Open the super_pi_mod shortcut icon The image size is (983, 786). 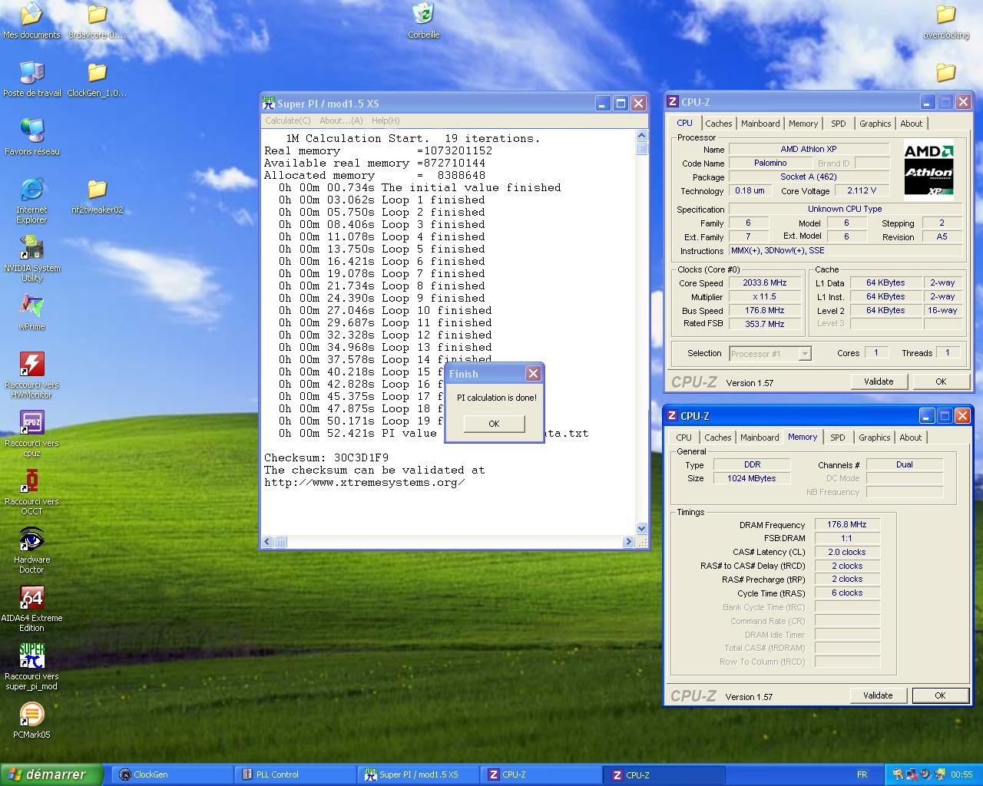click(31, 666)
